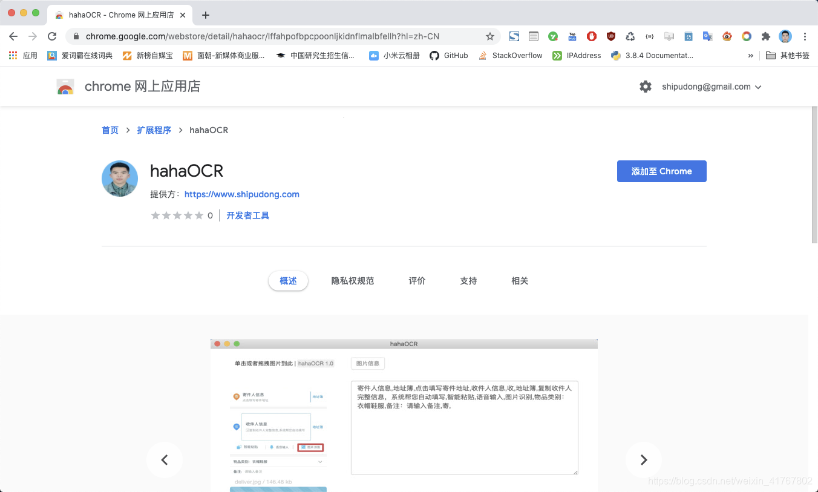Open the Chrome Web Store home icon
The image size is (818, 492).
65,87
